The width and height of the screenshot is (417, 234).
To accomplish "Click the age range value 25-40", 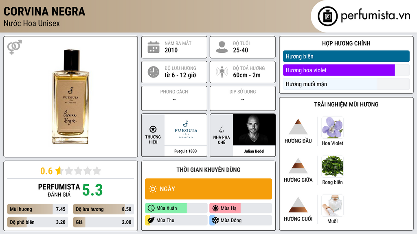I will [240, 50].
